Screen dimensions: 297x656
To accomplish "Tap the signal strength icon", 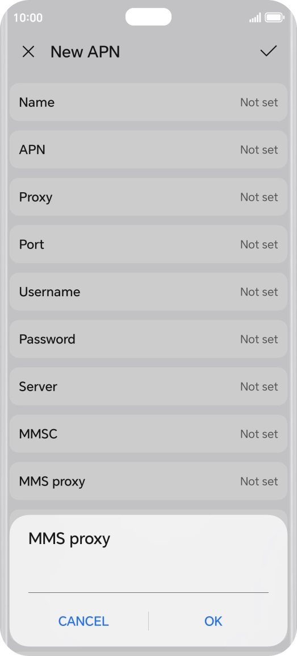I will click(x=255, y=18).
